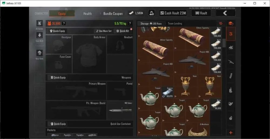Open the Gear Sets icon
Viewport: 270px width, 139px height.
click(39, 53)
